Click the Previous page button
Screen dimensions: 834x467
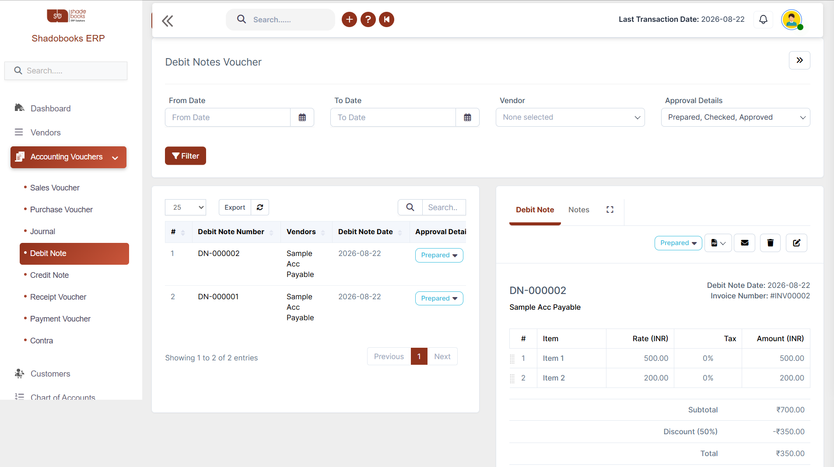pyautogui.click(x=389, y=356)
